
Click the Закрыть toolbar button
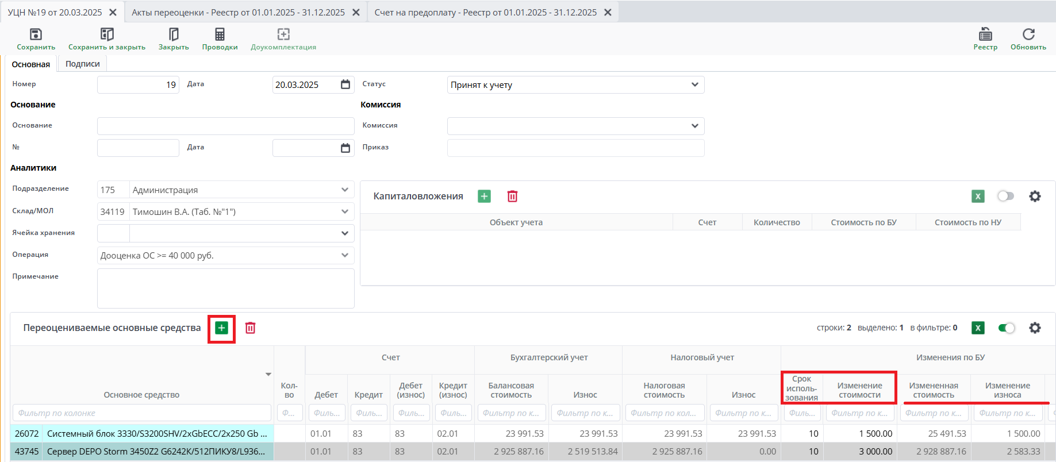click(x=174, y=35)
